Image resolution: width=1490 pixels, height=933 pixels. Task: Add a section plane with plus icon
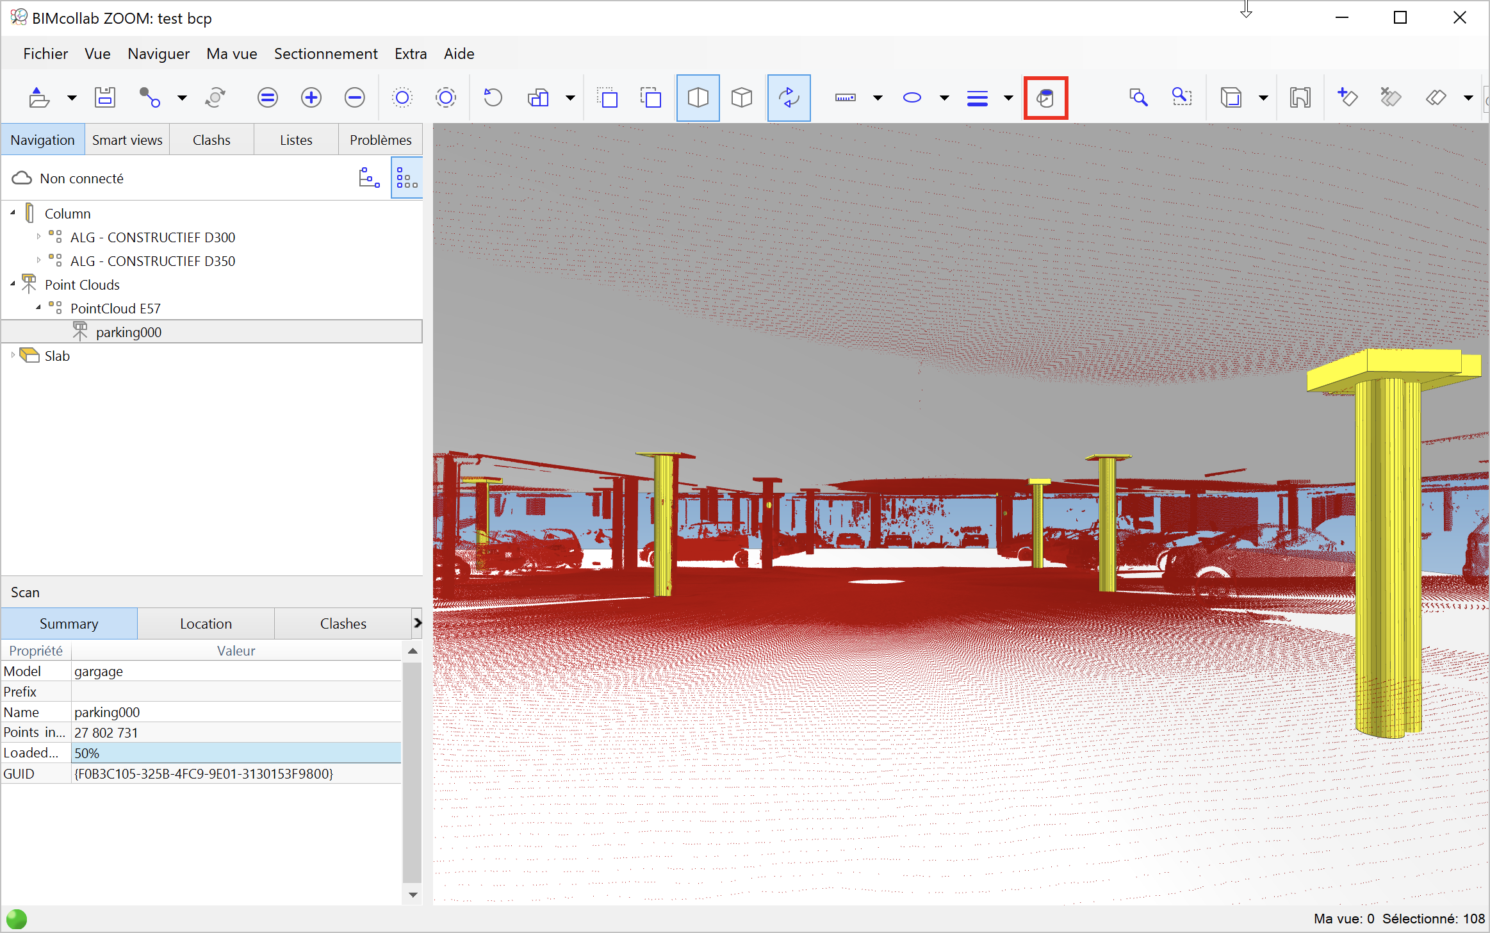point(1347,98)
